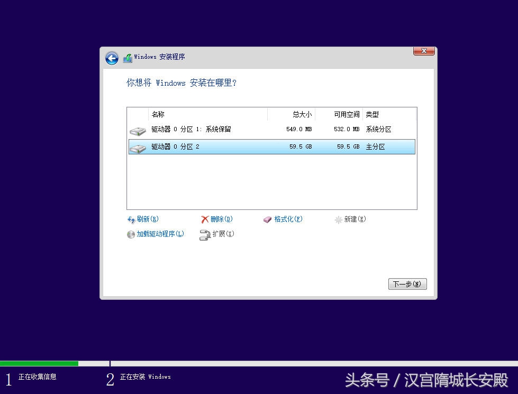Image resolution: width=518 pixels, height=394 pixels.
Task: Click the 549.0 MB total size cell
Action: click(299, 129)
